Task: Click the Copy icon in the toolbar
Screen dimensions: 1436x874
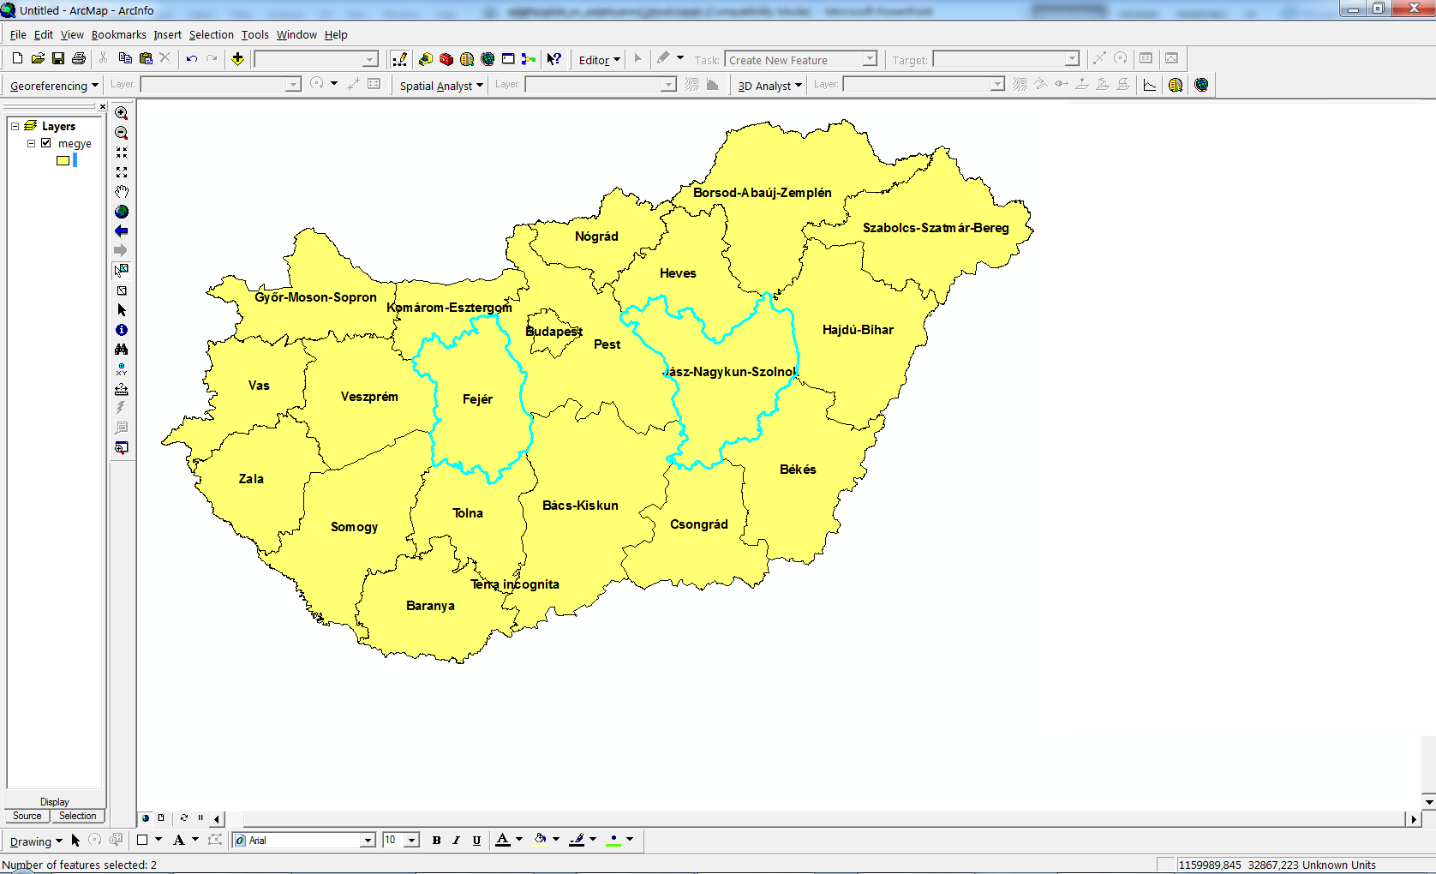Action: click(125, 58)
